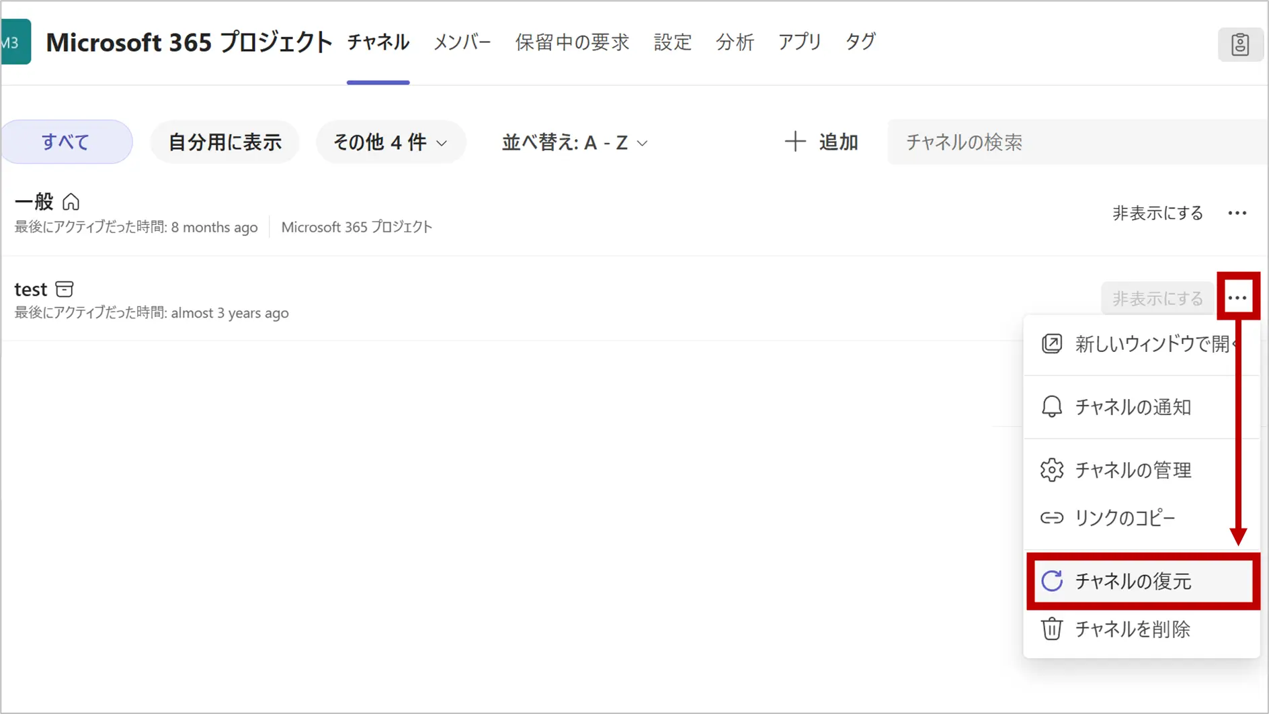Open the clipboard icon at top right
Viewport: 1269px width, 714px height.
(x=1239, y=44)
